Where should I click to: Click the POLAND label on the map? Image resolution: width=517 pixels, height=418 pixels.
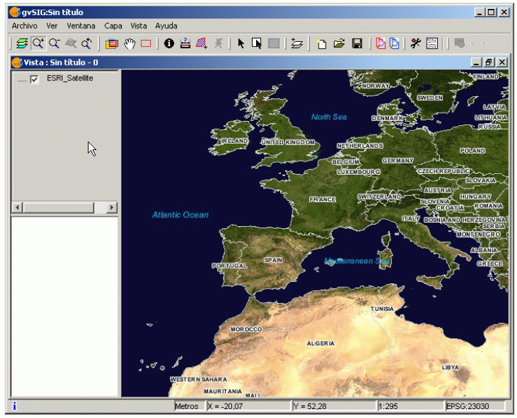[472, 151]
